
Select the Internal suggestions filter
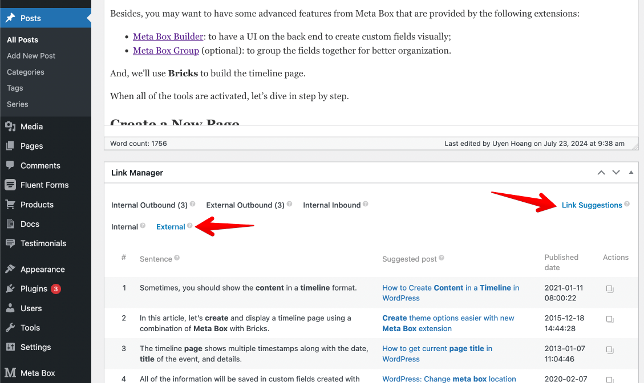124,227
